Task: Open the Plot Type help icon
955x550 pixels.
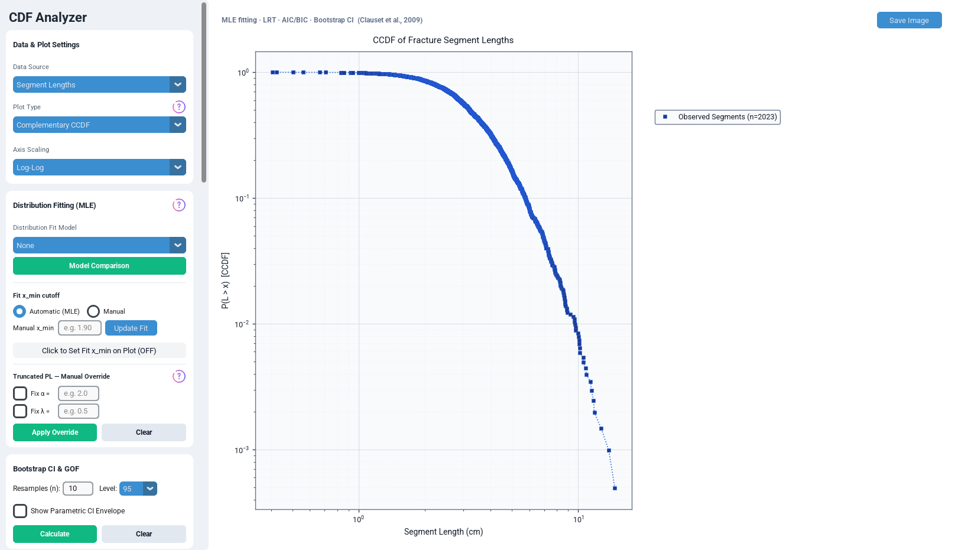Action: pos(179,107)
